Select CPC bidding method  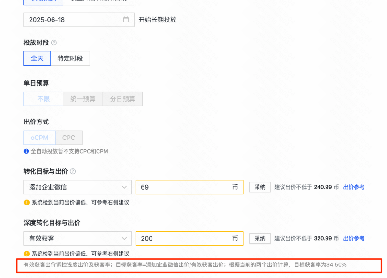69,138
